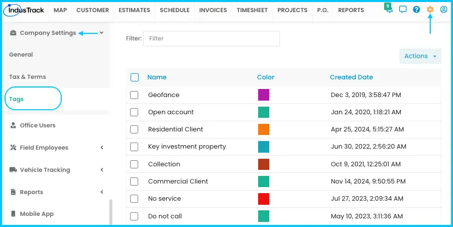Open the P.O. tab
The height and width of the screenshot is (227, 453).
point(323,11)
